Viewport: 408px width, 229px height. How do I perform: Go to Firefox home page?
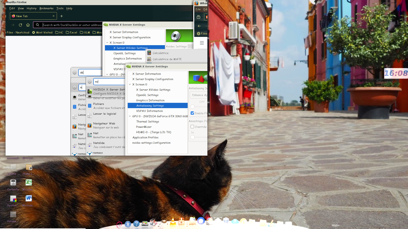coord(28,25)
